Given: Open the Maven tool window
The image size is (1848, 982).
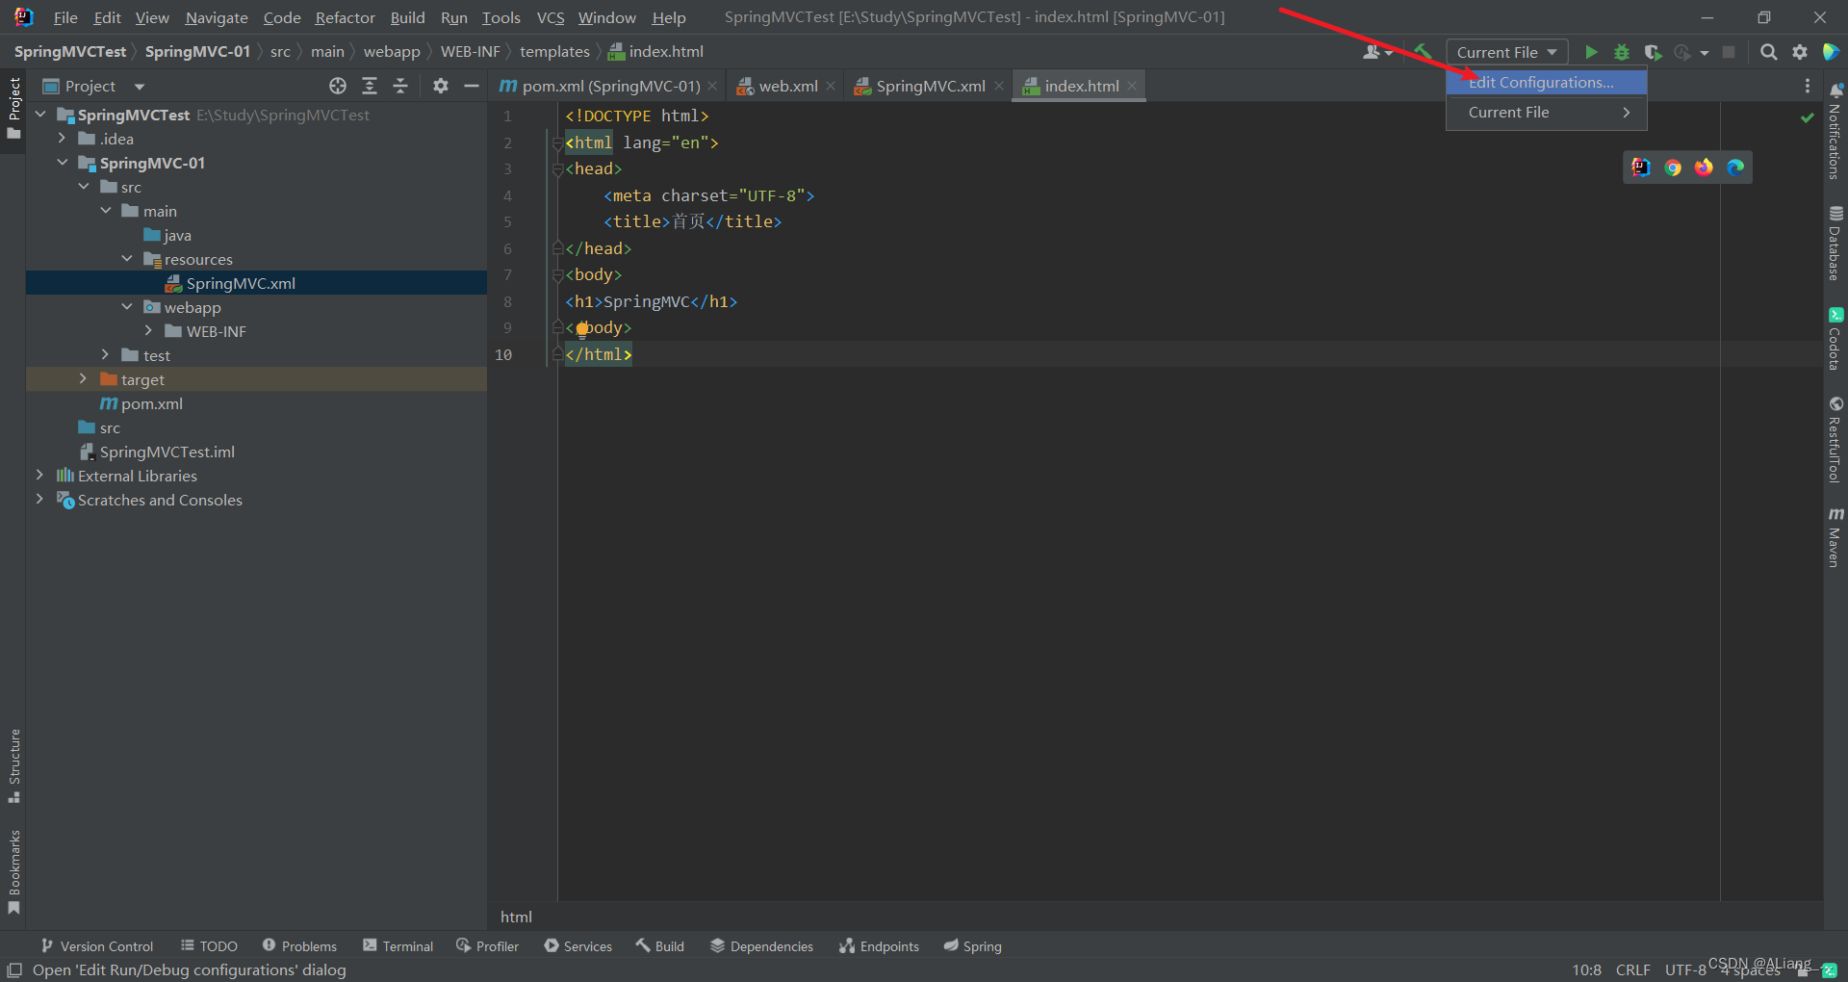Looking at the screenshot, I should (1835, 537).
